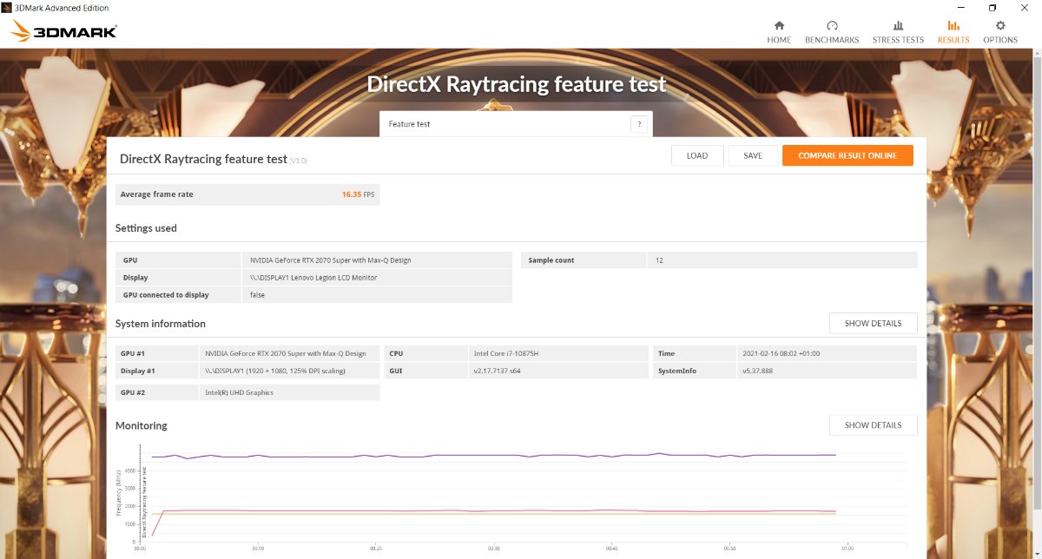Maximize or restore the application window
This screenshot has width=1042, height=559.
point(993,8)
